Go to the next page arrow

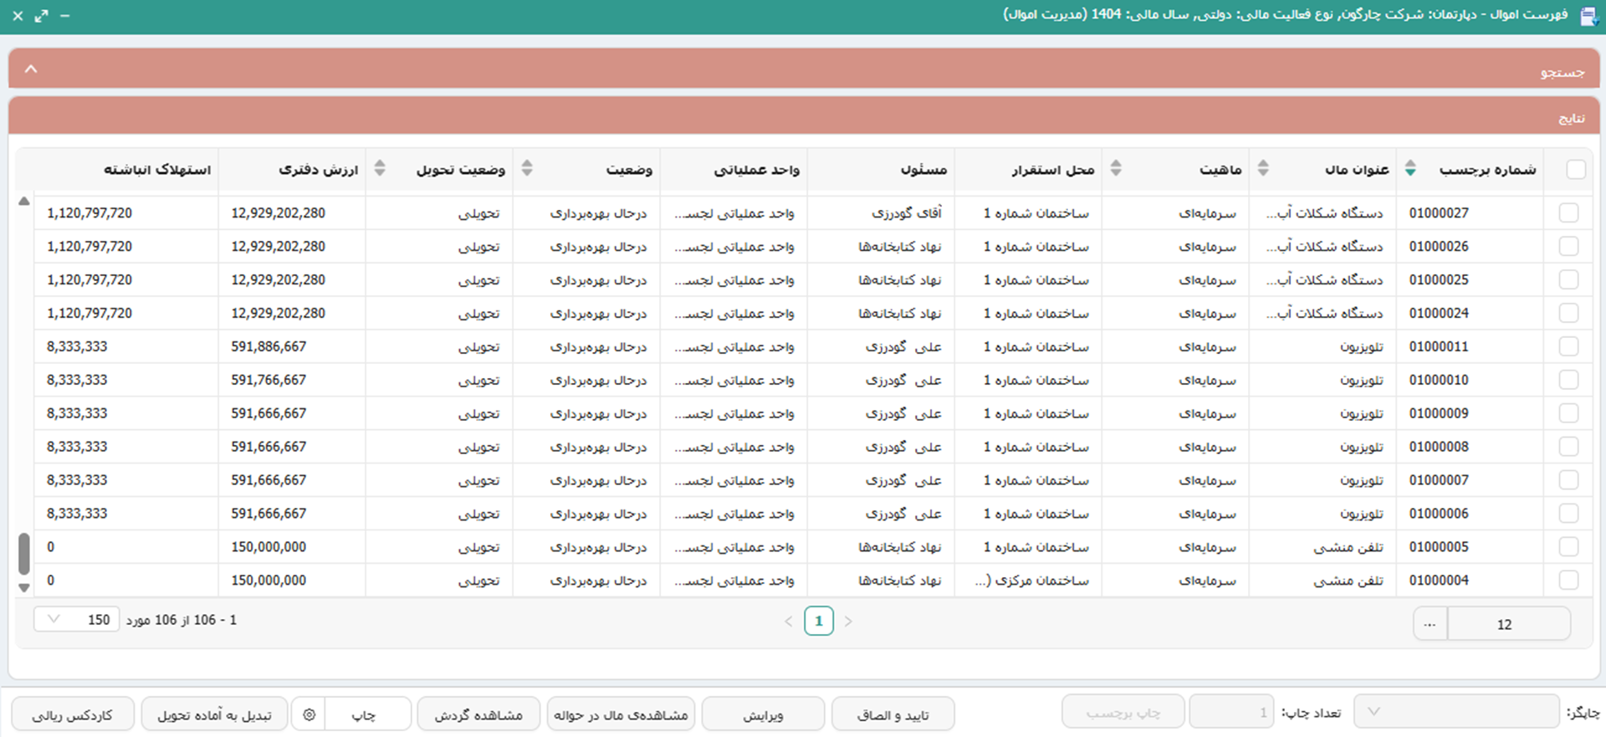point(848,622)
